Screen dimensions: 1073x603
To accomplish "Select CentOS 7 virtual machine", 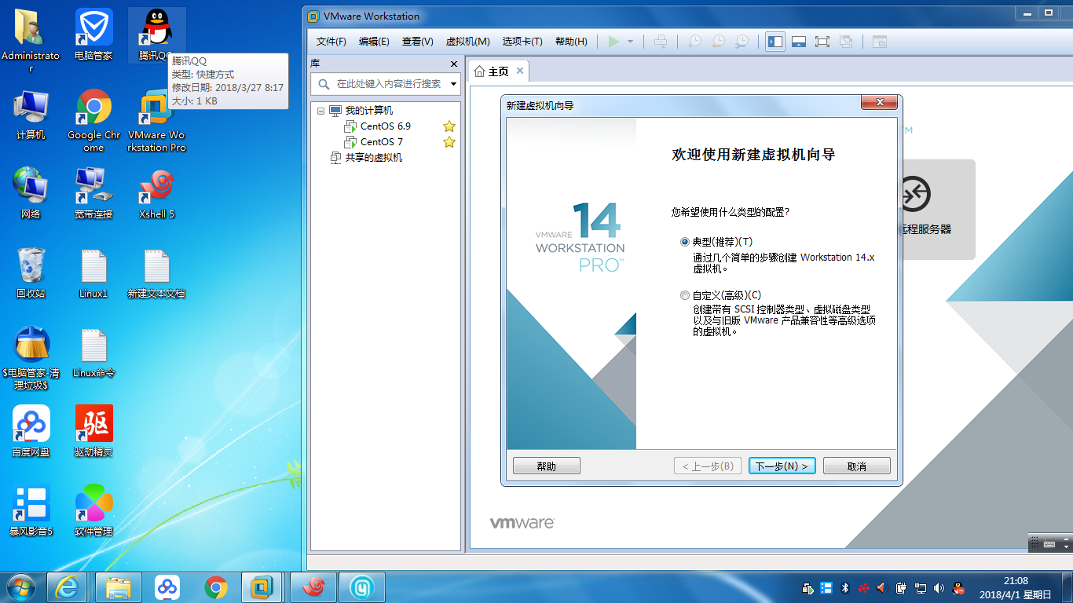I will (382, 142).
